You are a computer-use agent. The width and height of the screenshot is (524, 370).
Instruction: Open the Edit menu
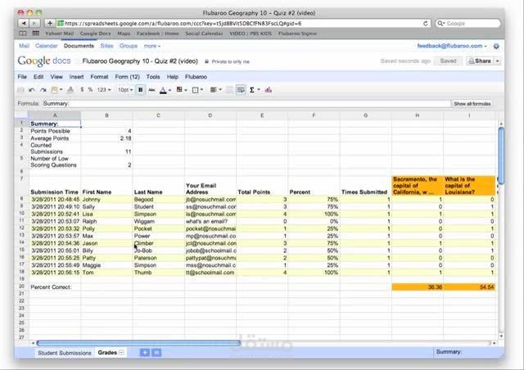[x=38, y=77]
